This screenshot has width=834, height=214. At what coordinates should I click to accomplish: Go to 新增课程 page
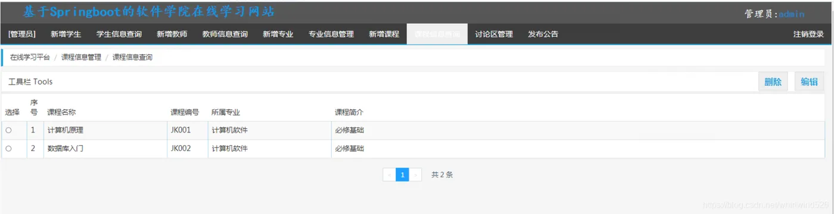coord(384,34)
